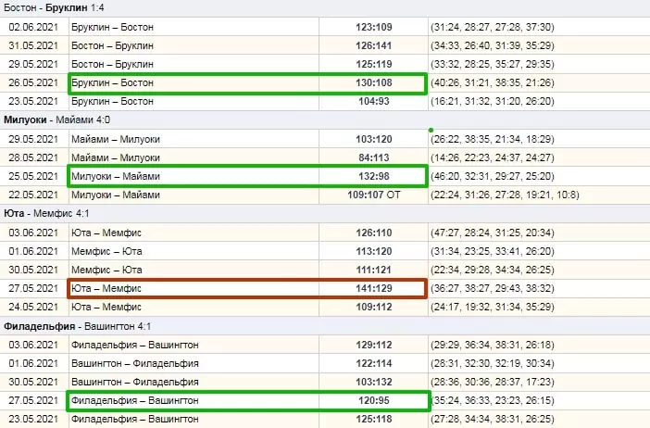
Task: Click matchup Мемфис – Юта dated 01.06.2021
Action: pyautogui.click(x=106, y=251)
